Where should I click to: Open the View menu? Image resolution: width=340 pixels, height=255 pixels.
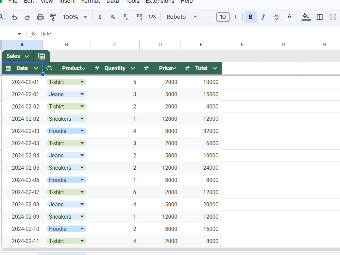47,1
